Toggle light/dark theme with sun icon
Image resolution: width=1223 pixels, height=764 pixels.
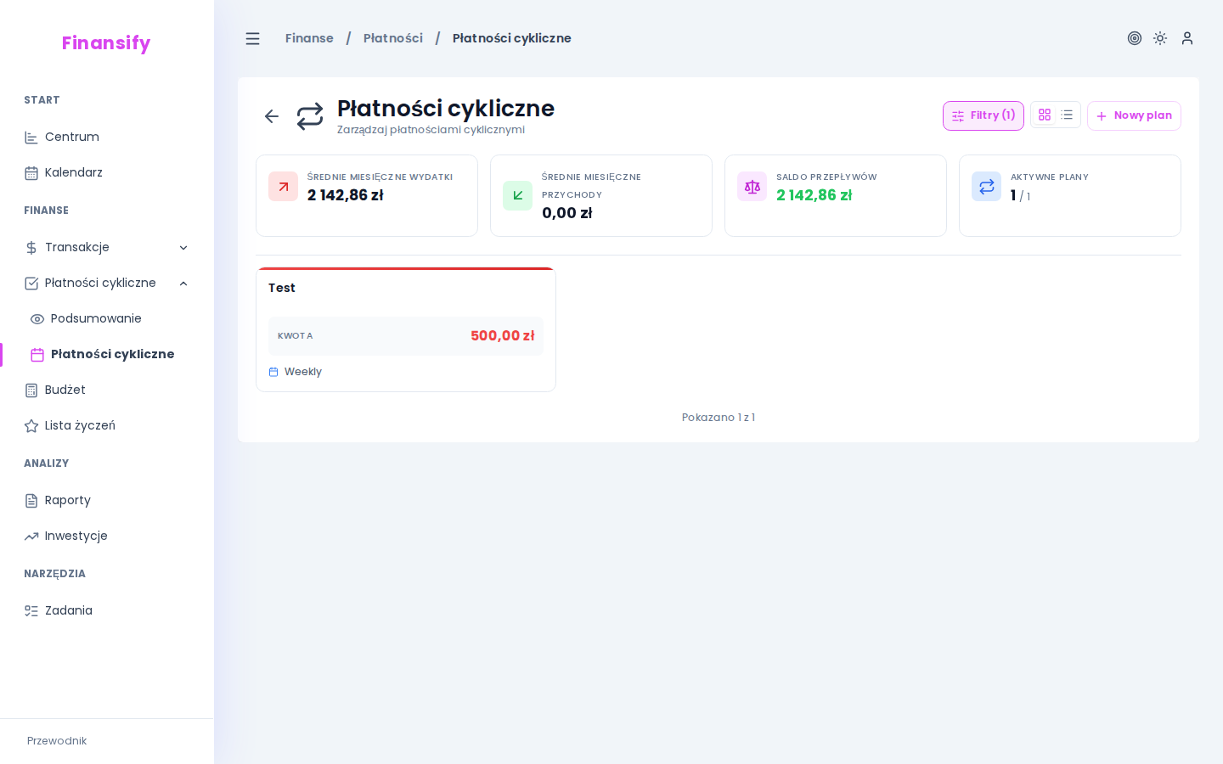[x=1160, y=38]
